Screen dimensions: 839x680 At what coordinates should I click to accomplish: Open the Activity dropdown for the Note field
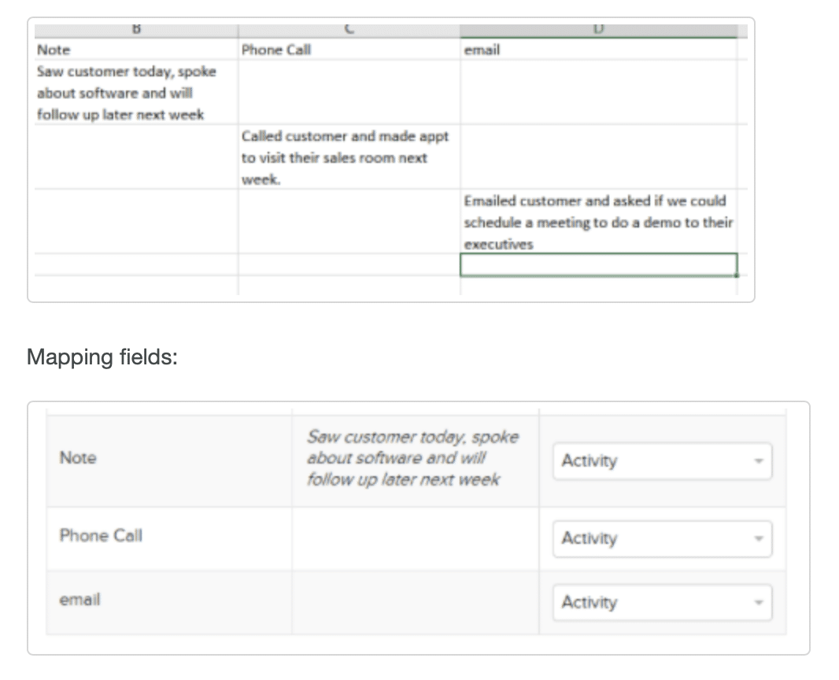(661, 461)
